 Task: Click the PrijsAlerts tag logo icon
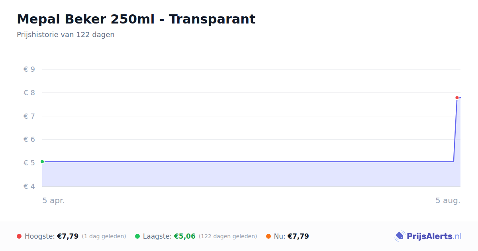(x=400, y=236)
